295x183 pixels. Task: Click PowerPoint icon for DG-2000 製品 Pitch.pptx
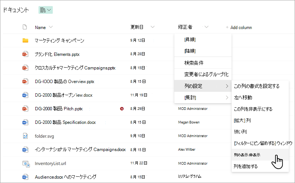(25, 109)
